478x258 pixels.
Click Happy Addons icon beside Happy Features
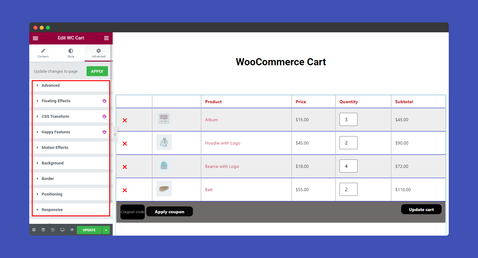(105, 132)
